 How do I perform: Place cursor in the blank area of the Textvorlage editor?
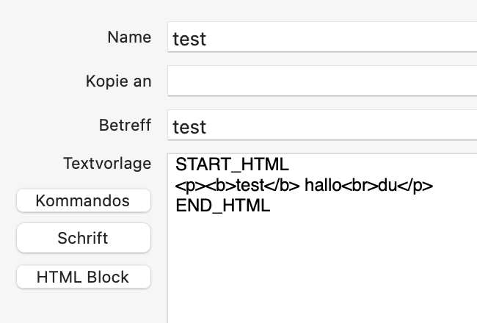pos(322,268)
